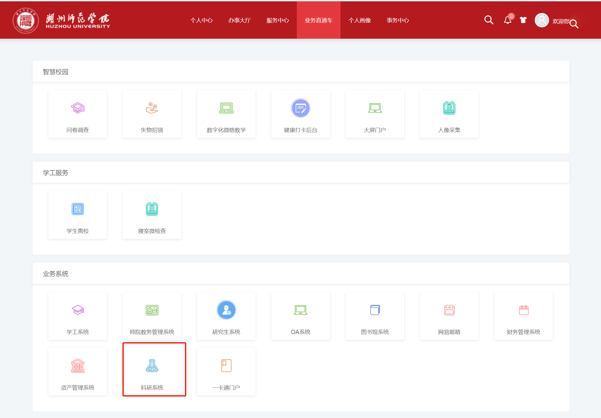Launch 科研系统 flask icon

point(152,366)
